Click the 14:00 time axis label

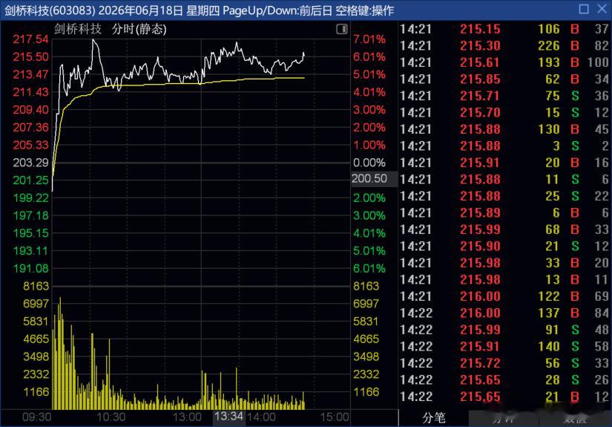261,417
